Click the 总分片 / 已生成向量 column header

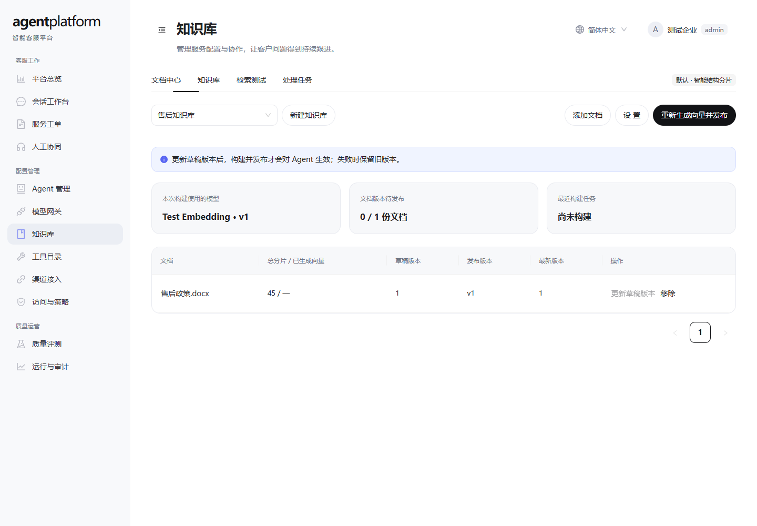pyautogui.click(x=296, y=261)
